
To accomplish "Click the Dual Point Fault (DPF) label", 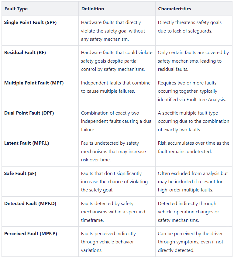I will pos(29,113).
